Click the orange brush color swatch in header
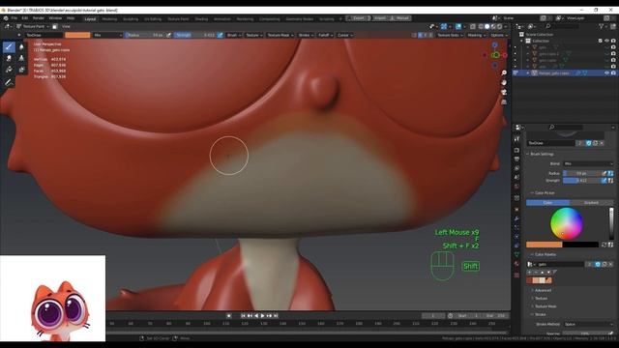 point(77,35)
